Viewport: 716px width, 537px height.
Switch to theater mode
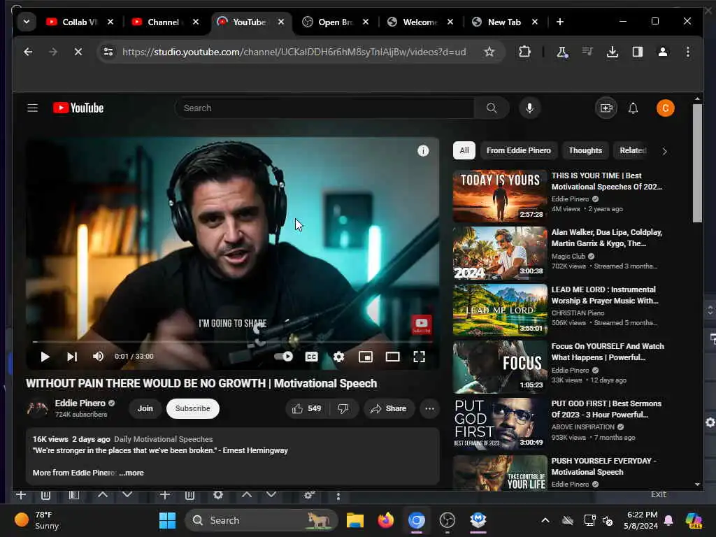click(393, 357)
